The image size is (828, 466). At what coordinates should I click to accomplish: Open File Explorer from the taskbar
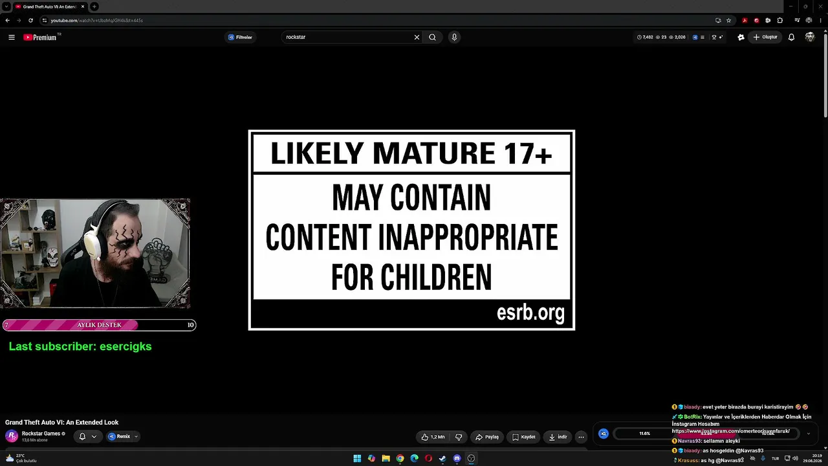click(x=386, y=458)
